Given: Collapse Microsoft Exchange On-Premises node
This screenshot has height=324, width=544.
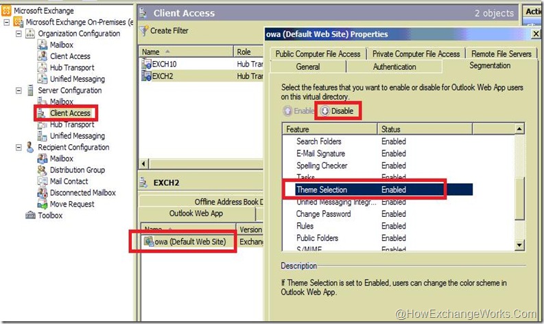Looking at the screenshot, I should coord(6,22).
